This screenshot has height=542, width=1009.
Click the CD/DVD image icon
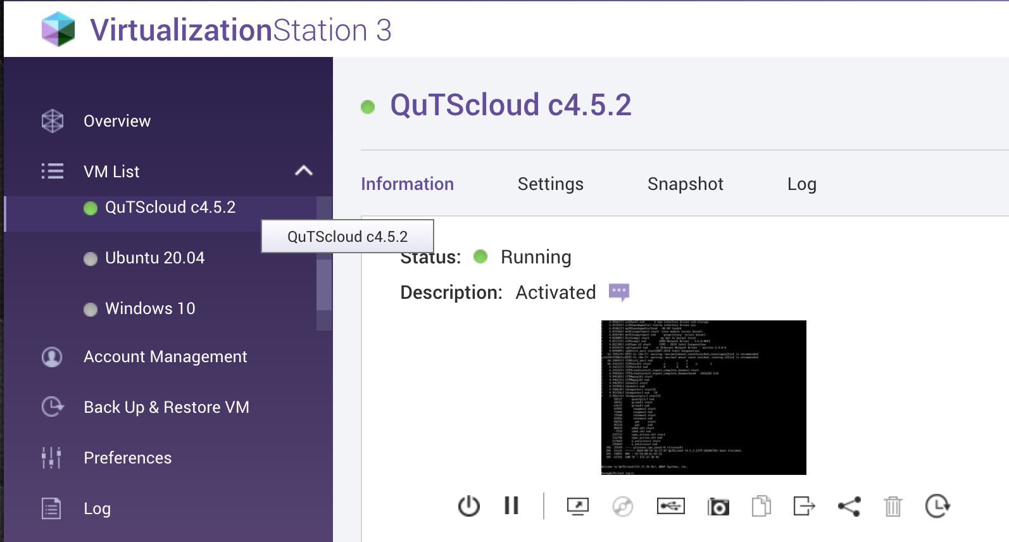[x=623, y=507]
